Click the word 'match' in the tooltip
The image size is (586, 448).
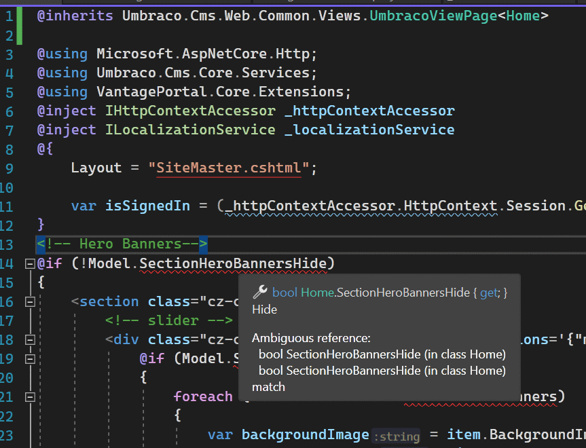(268, 387)
